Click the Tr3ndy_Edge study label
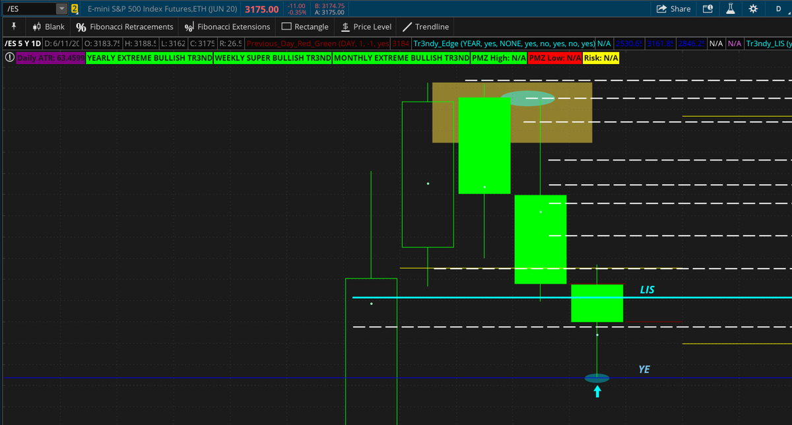 [504, 44]
